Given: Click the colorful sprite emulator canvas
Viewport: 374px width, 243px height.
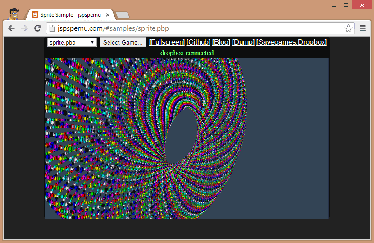Looking at the screenshot, I should [187, 138].
